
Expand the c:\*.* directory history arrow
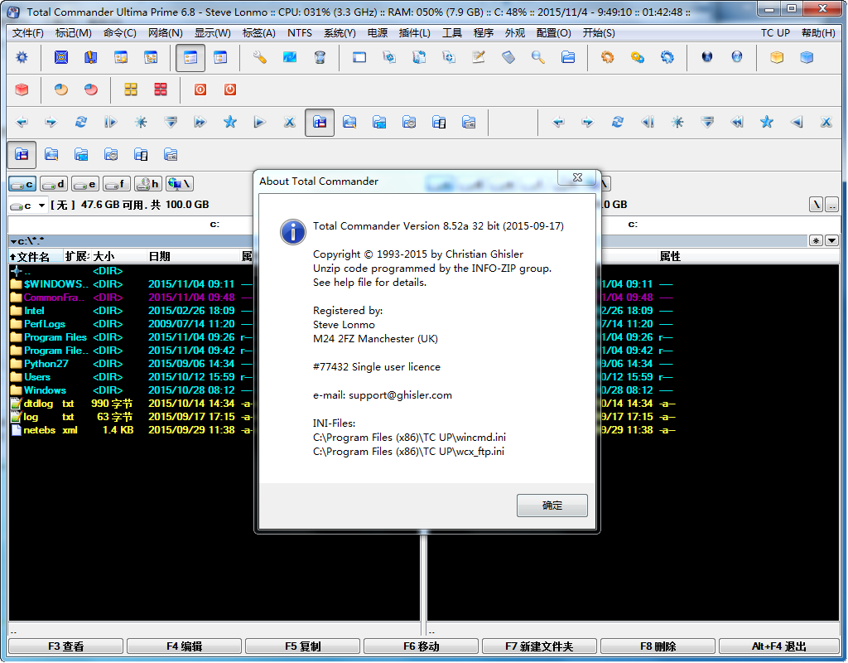(13, 241)
